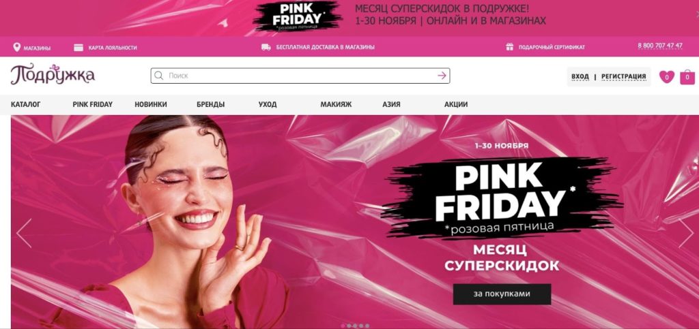Click the store location pin icon
Viewport: 699px width, 329px height.
17,47
